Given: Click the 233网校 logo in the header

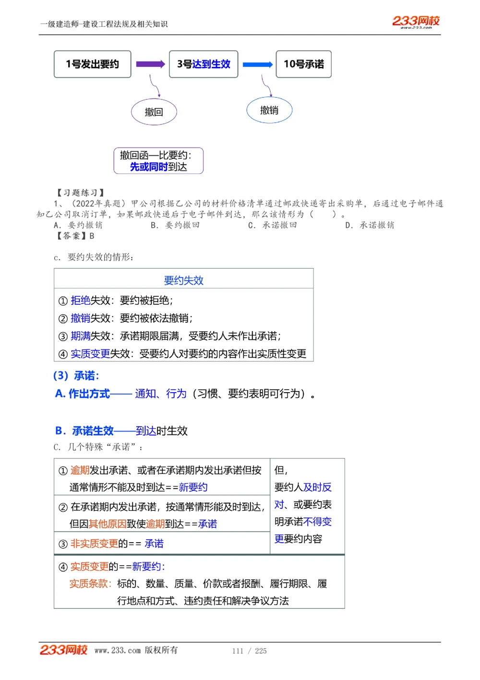Looking at the screenshot, I should click(416, 22).
